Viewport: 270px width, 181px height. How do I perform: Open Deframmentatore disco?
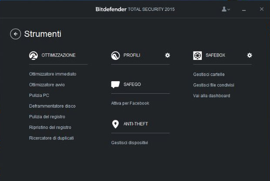[52, 106]
